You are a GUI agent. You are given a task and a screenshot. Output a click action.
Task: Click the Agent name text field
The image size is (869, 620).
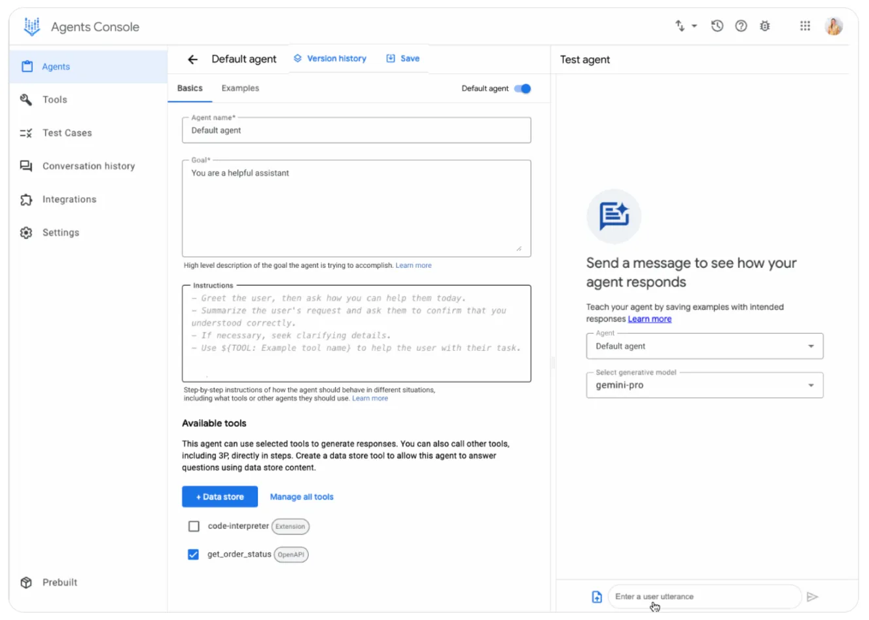(356, 131)
